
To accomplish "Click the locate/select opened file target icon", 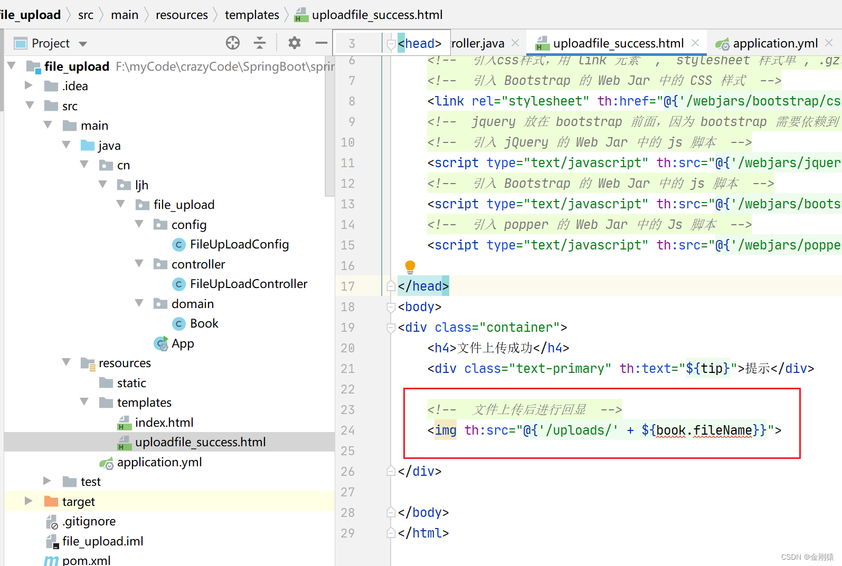I will click(x=233, y=43).
